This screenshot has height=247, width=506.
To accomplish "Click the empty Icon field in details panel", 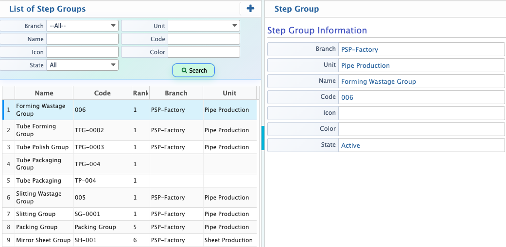I will click(421, 113).
